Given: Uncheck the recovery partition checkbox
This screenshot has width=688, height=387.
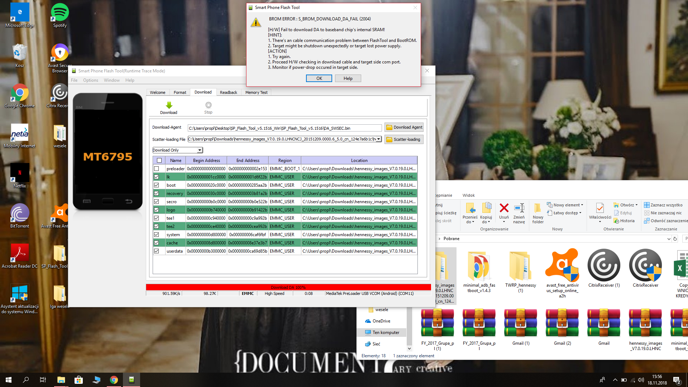Looking at the screenshot, I should pyautogui.click(x=157, y=193).
